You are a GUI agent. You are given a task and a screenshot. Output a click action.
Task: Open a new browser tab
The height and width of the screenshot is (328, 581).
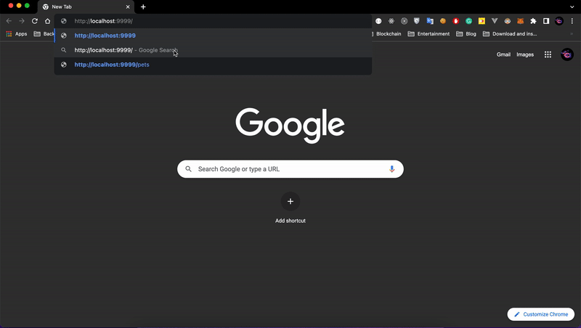143,7
